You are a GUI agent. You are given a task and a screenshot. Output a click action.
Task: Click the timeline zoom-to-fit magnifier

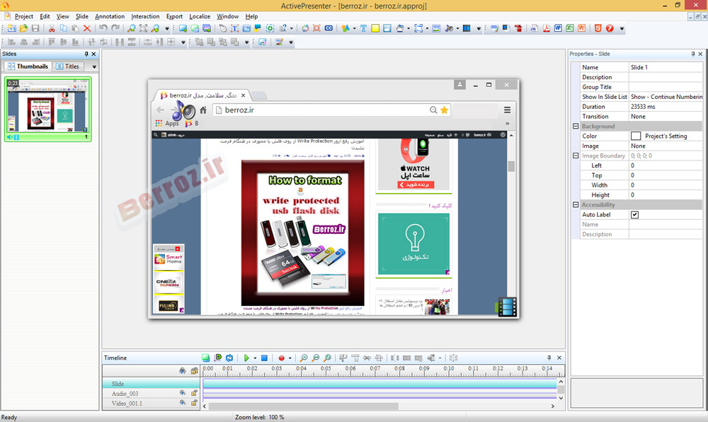(327, 358)
